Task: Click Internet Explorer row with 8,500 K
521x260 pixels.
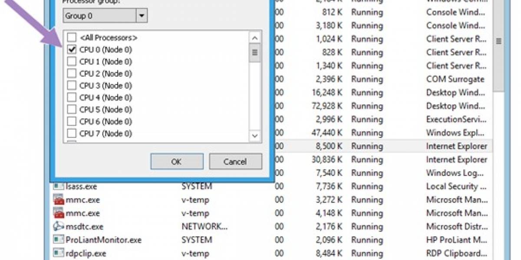Action: pos(457,146)
